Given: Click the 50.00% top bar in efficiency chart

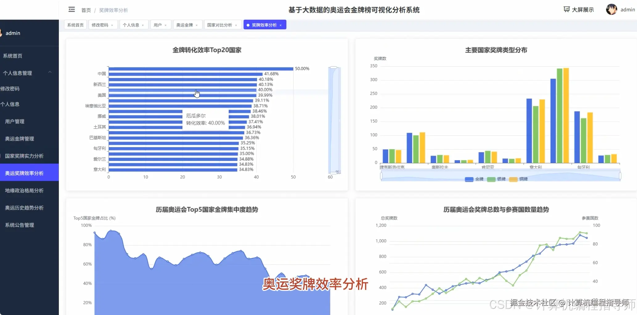Looking at the screenshot, I should point(201,68).
